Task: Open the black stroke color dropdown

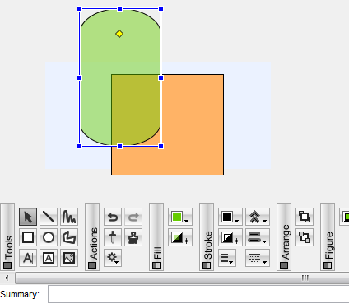Action: pyautogui.click(x=230, y=217)
